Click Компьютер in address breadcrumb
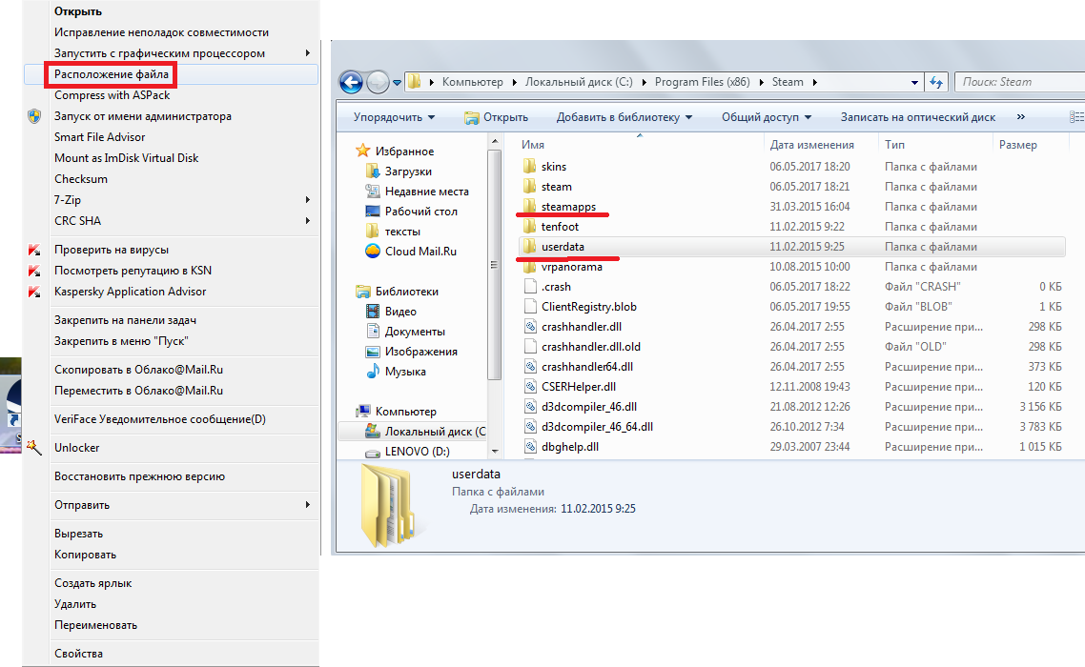The width and height of the screenshot is (1085, 667). 473,82
